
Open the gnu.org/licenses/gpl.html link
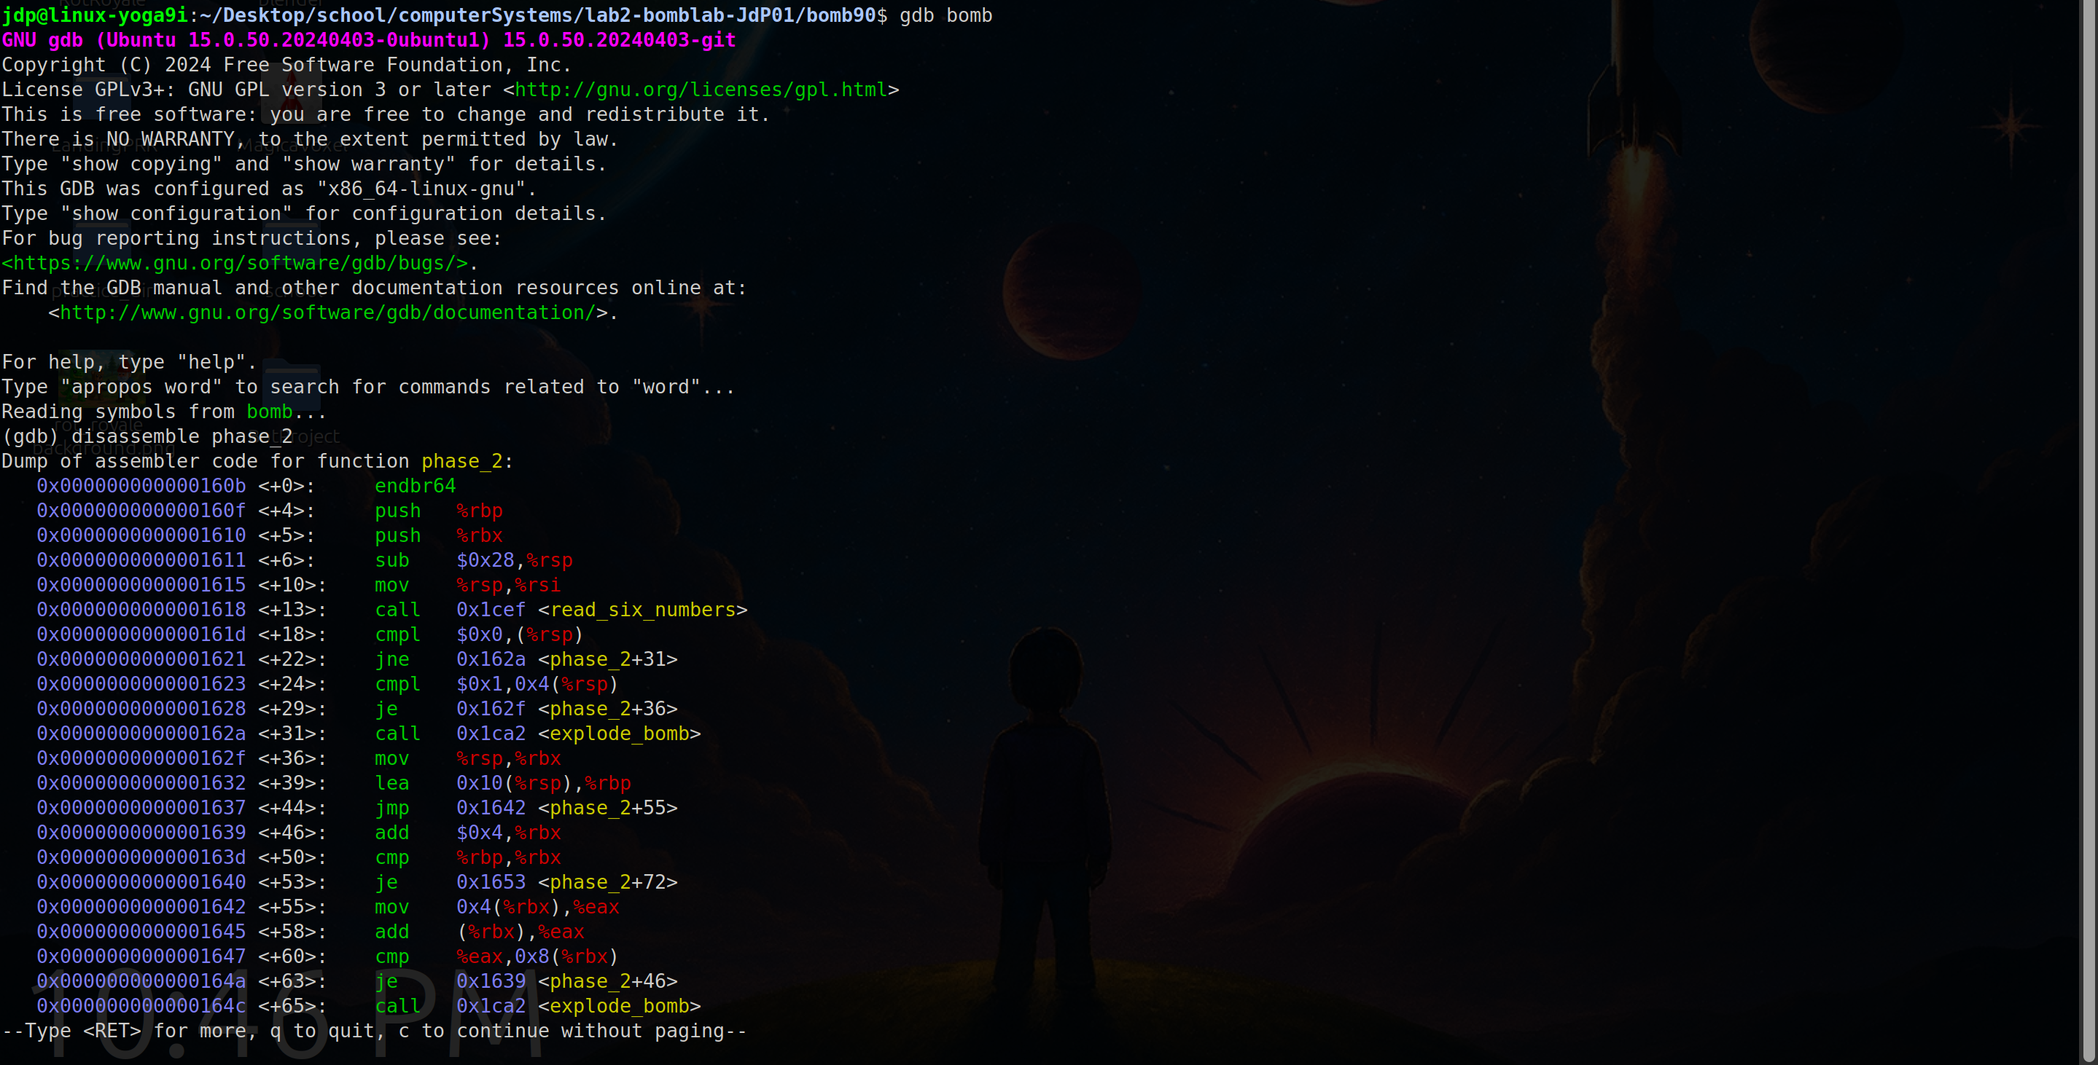(x=701, y=90)
